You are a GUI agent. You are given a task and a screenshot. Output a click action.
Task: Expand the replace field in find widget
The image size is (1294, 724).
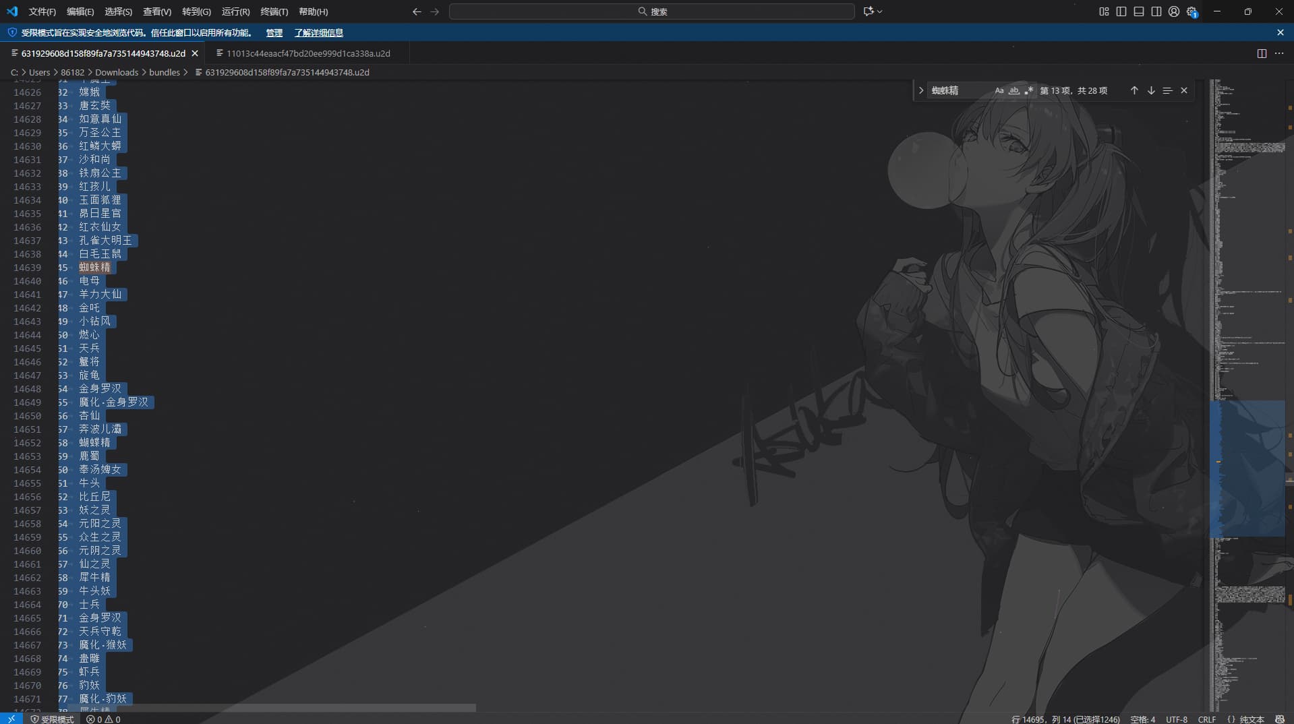(x=921, y=90)
